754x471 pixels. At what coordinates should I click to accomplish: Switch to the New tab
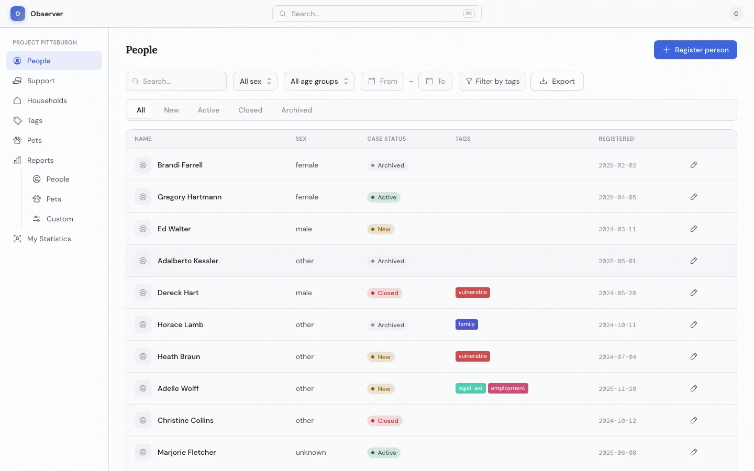click(x=171, y=110)
